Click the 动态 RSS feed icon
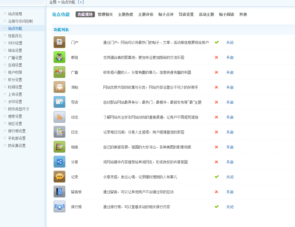295x227 pixels. click(x=59, y=117)
